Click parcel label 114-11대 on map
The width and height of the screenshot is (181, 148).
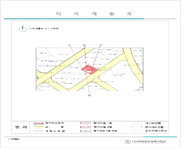[74, 68]
